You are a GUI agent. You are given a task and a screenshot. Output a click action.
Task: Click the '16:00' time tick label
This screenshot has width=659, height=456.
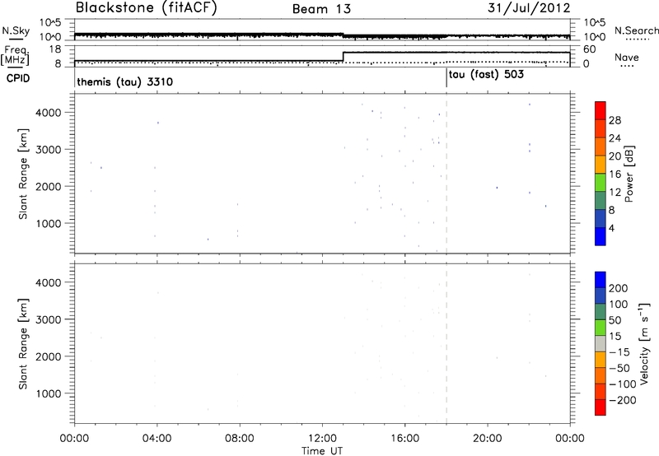[404, 439]
